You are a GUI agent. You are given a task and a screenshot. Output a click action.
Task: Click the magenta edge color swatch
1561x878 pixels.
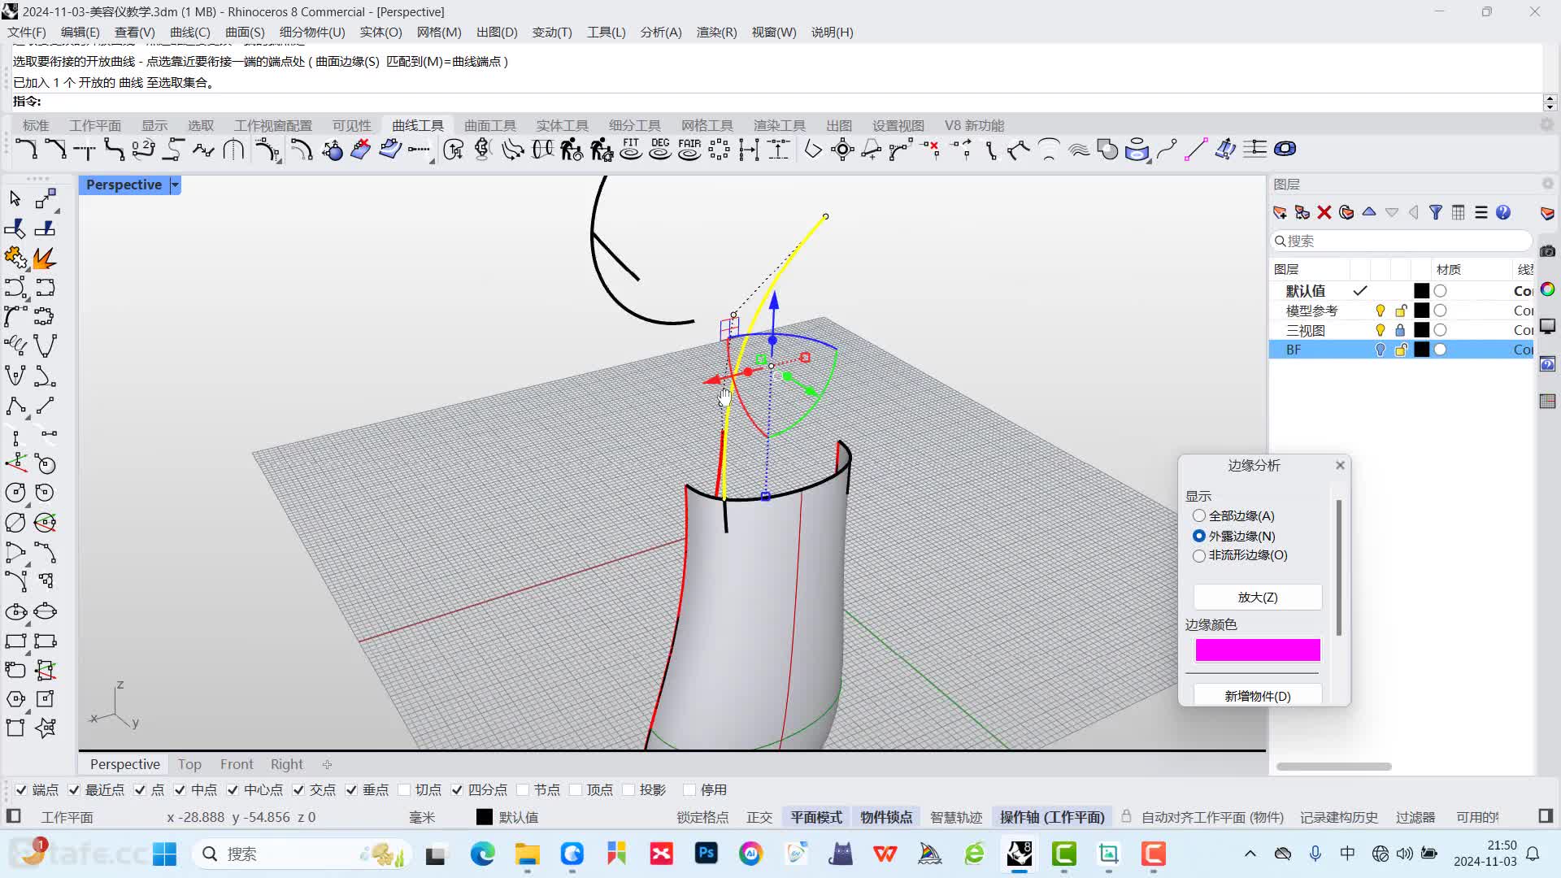tap(1258, 650)
